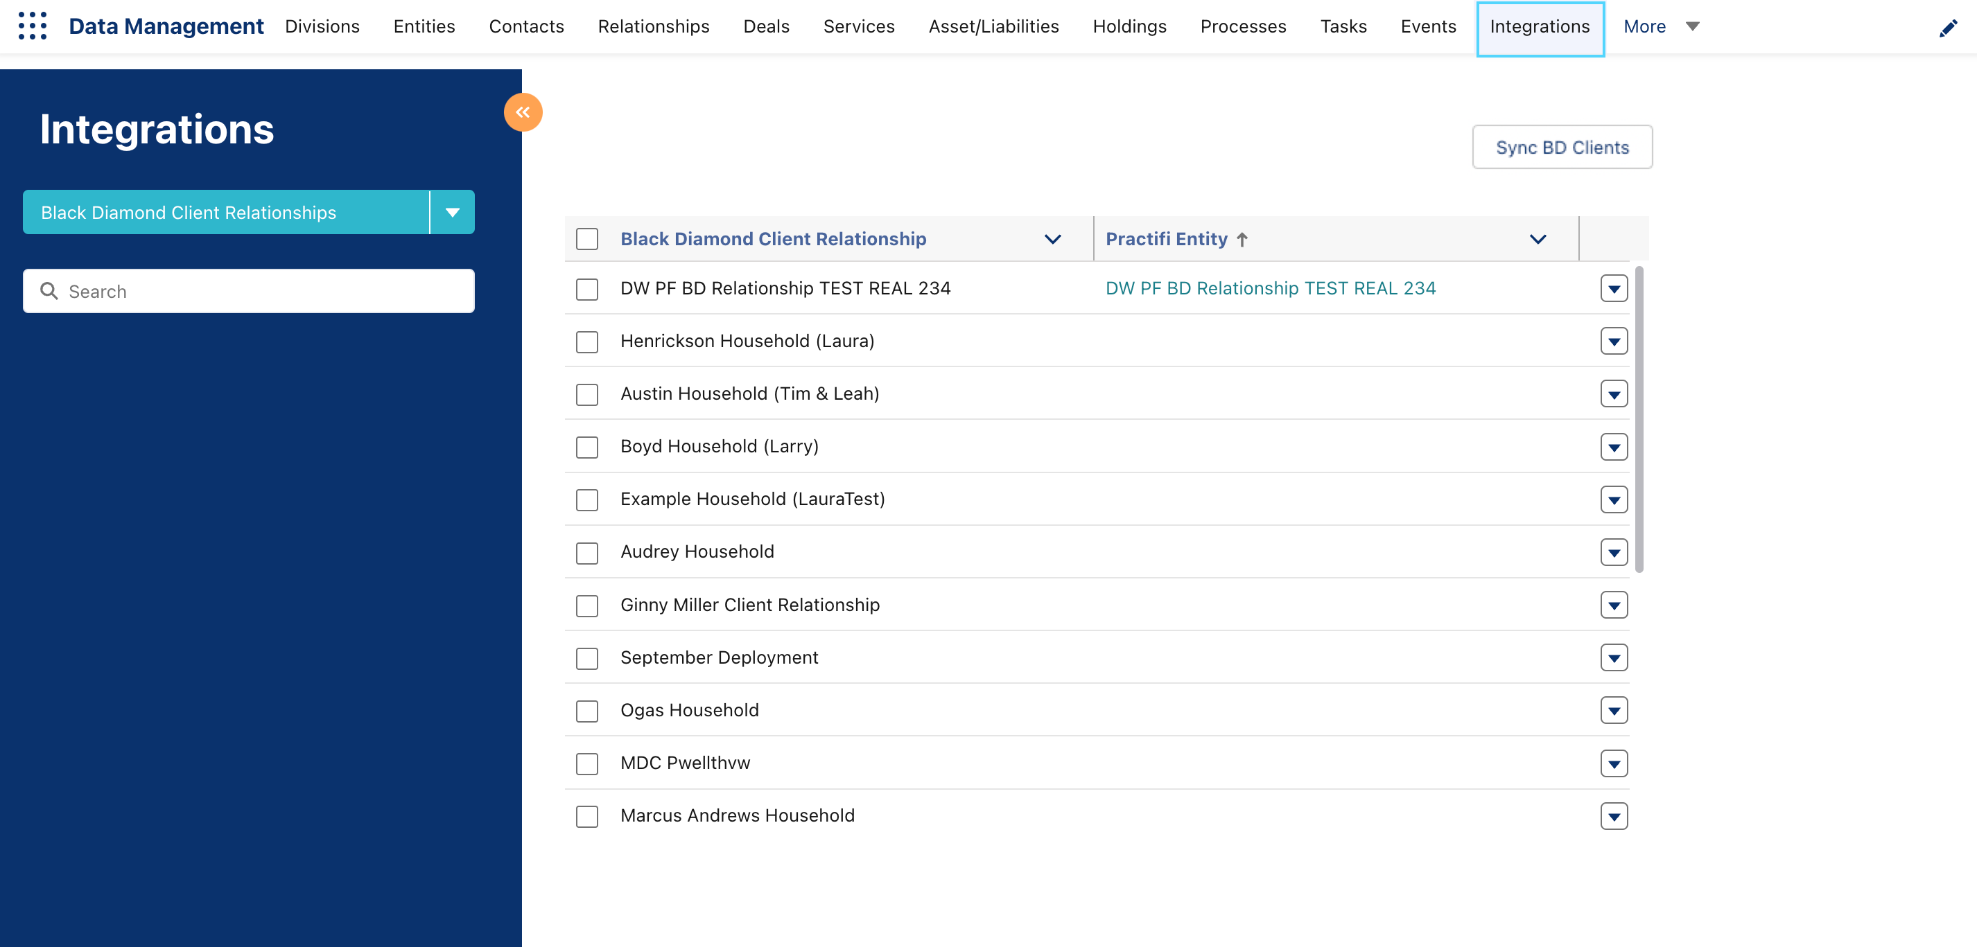The image size is (1977, 947).
Task: Switch to the Entities tab
Action: [x=424, y=26]
